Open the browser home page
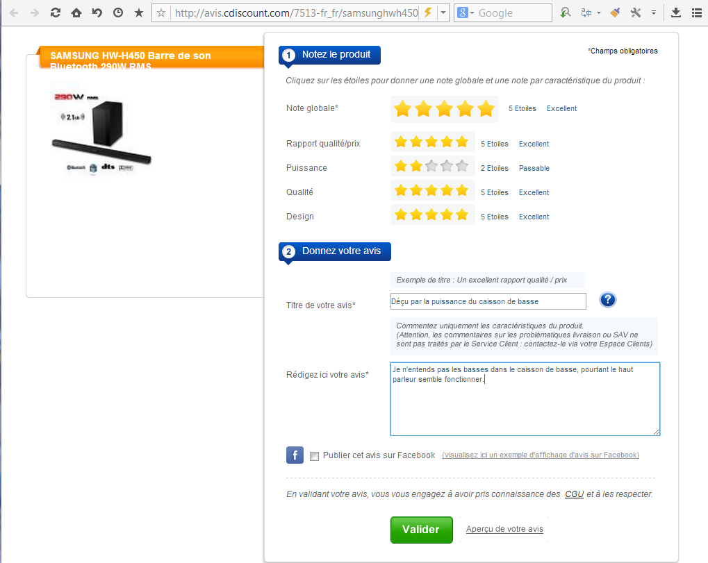708x563 pixels. click(x=76, y=12)
